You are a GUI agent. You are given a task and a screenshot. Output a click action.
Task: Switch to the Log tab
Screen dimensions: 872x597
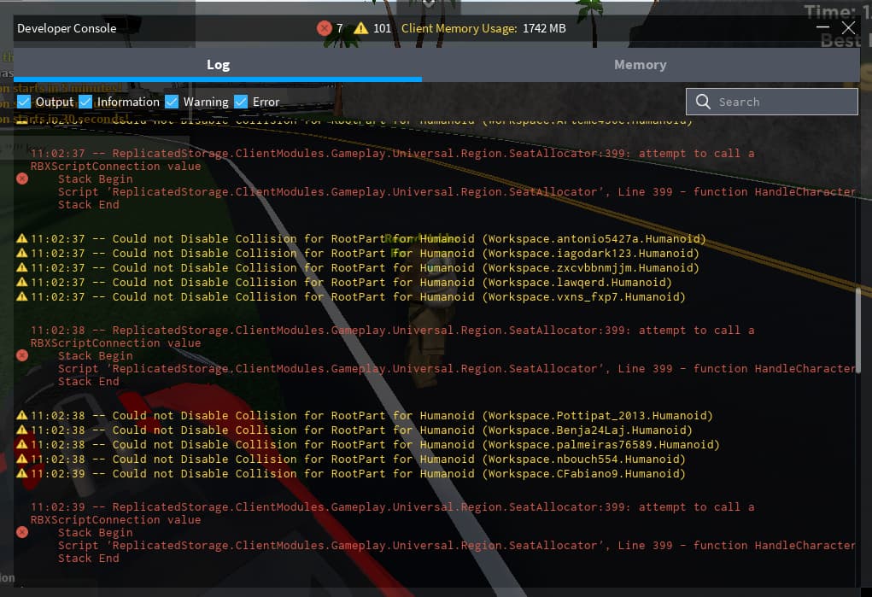point(218,65)
